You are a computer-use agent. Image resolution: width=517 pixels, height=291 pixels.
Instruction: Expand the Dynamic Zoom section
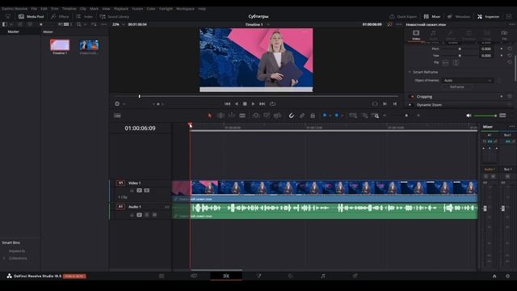(429, 105)
